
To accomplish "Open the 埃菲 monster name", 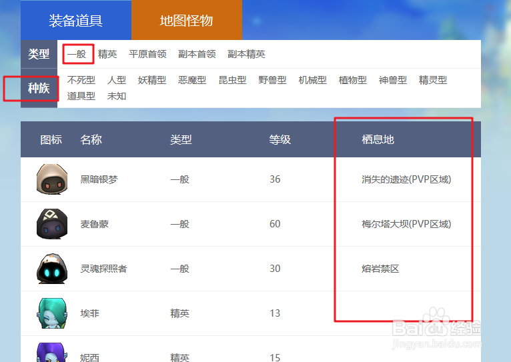I will click(89, 313).
